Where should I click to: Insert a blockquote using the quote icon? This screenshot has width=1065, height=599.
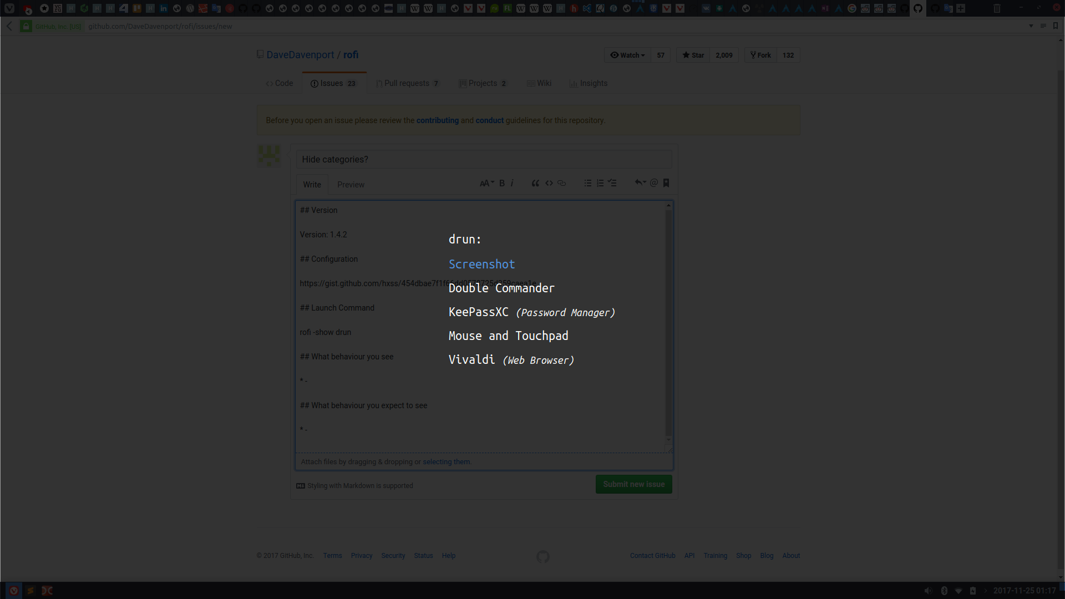tap(535, 182)
